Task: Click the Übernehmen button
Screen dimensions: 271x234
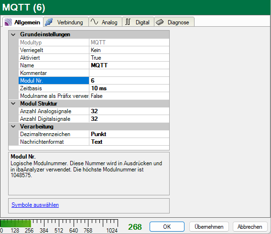Action: [x=209, y=226]
